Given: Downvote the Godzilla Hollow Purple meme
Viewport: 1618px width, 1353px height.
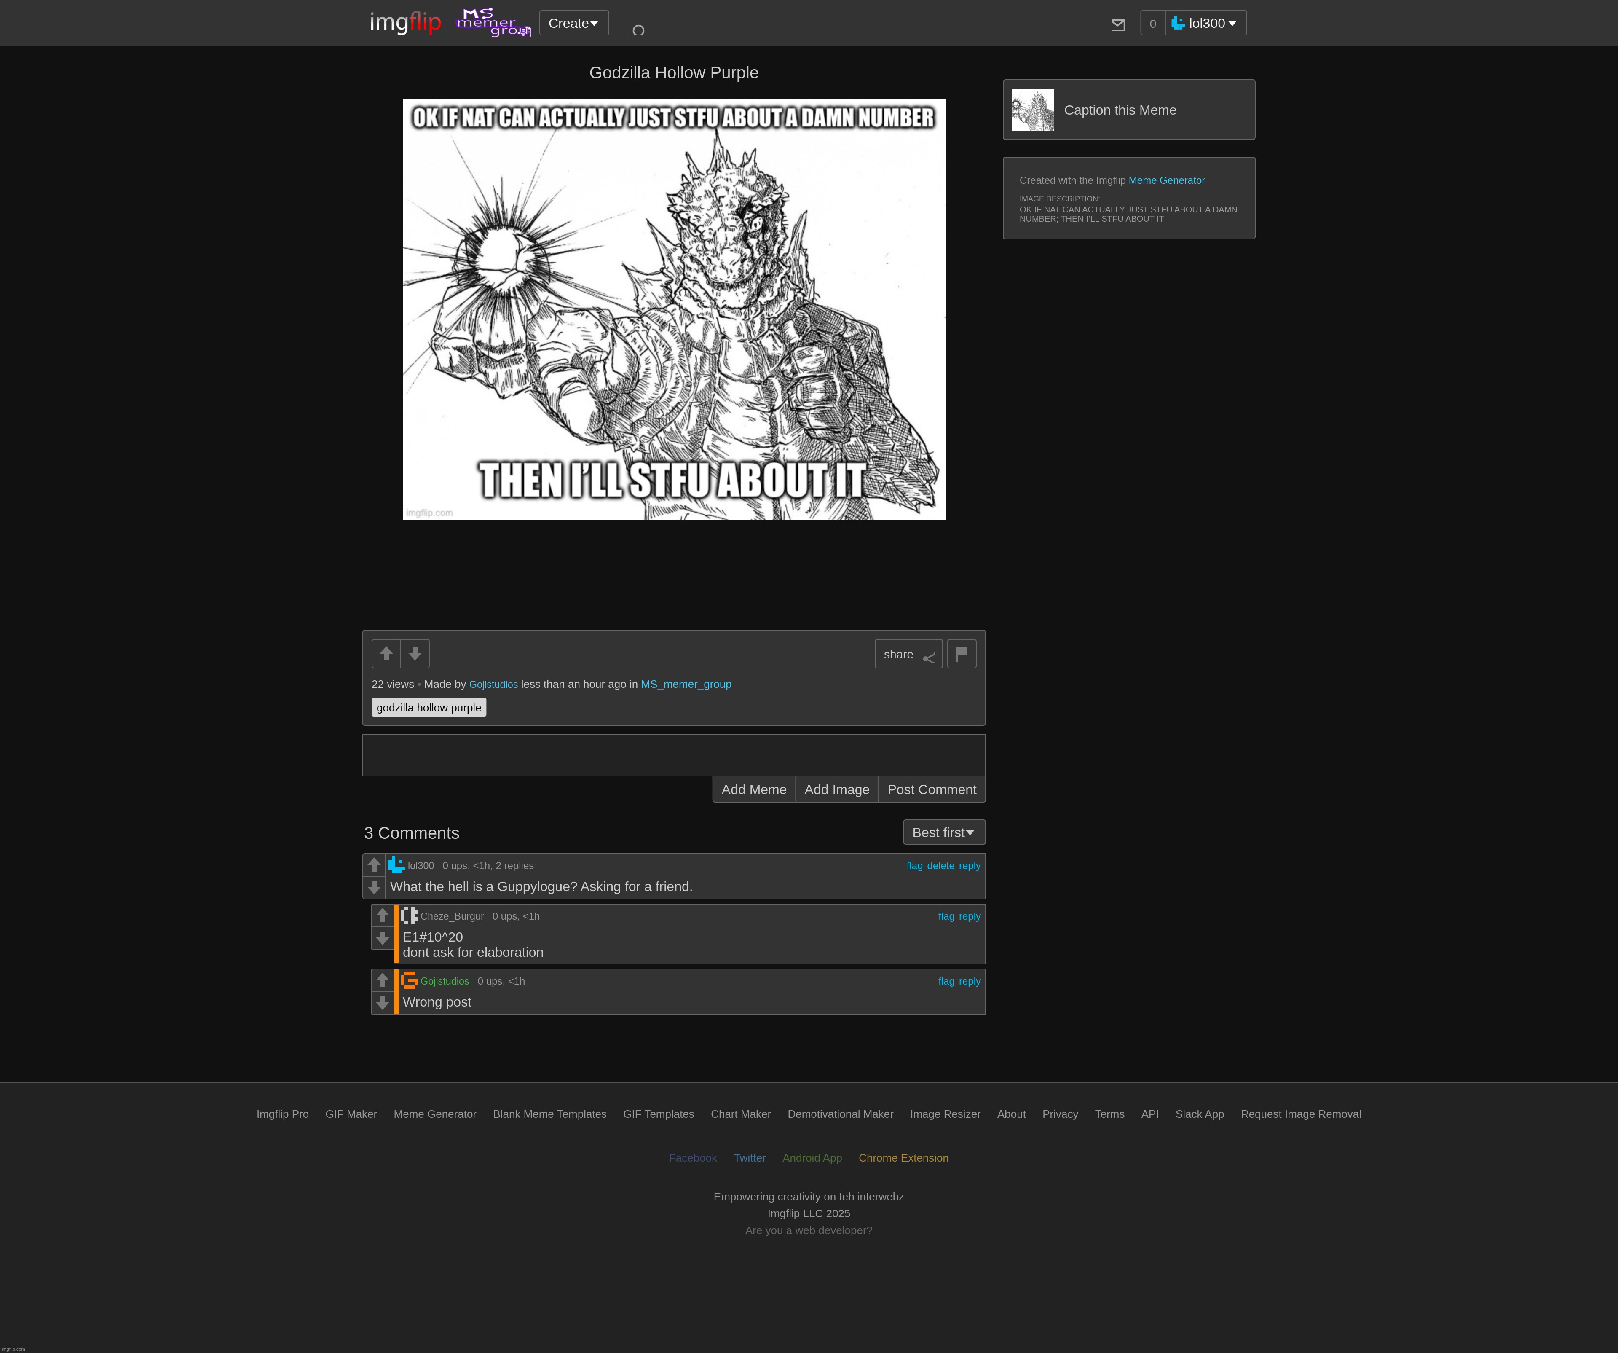Looking at the screenshot, I should tap(415, 654).
